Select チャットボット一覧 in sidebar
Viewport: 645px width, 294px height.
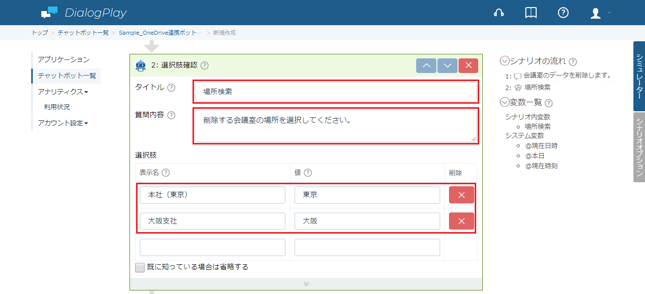pyautogui.click(x=67, y=76)
